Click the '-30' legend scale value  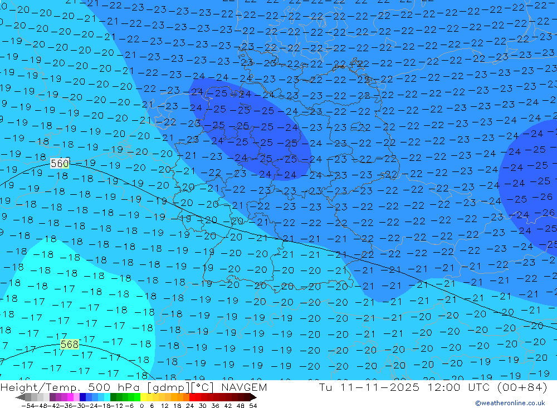79,406
